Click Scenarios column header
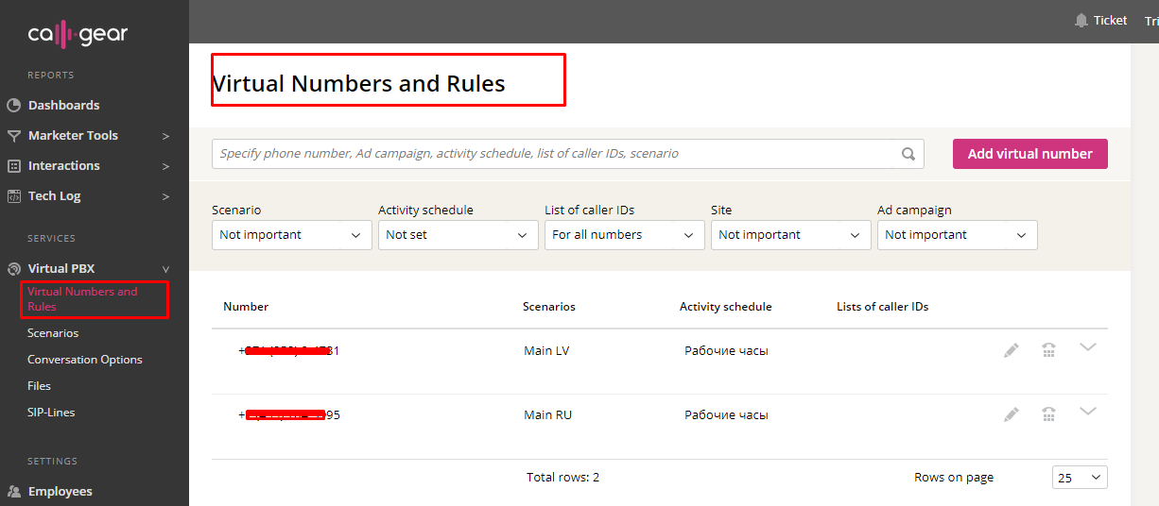The image size is (1159, 506). (549, 307)
